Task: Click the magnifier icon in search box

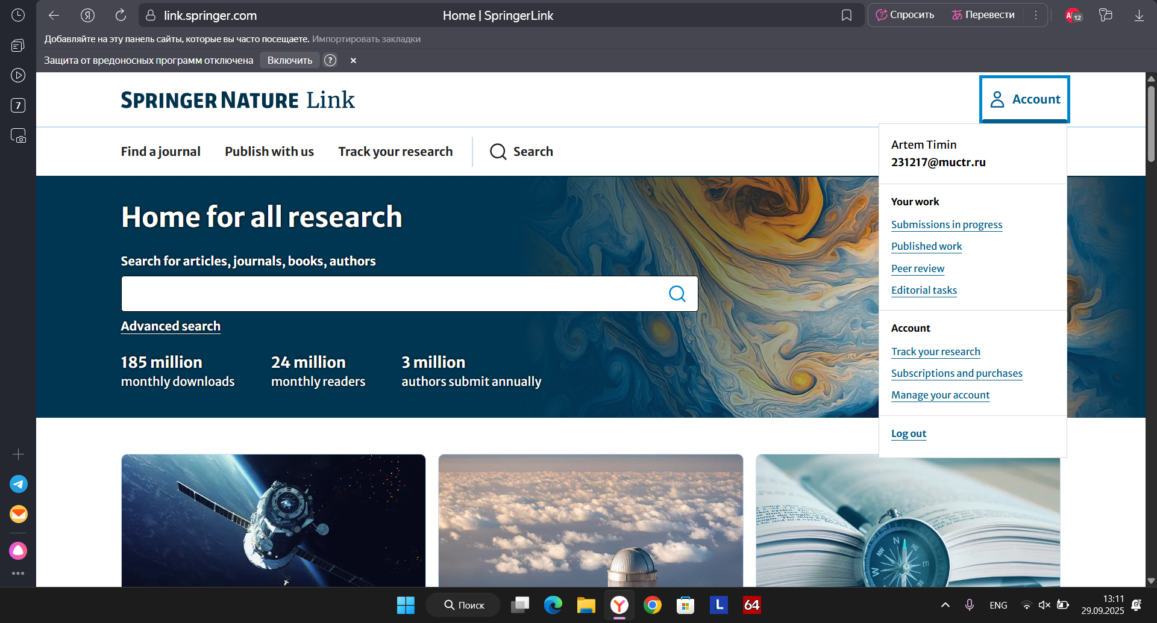Action: (x=677, y=294)
